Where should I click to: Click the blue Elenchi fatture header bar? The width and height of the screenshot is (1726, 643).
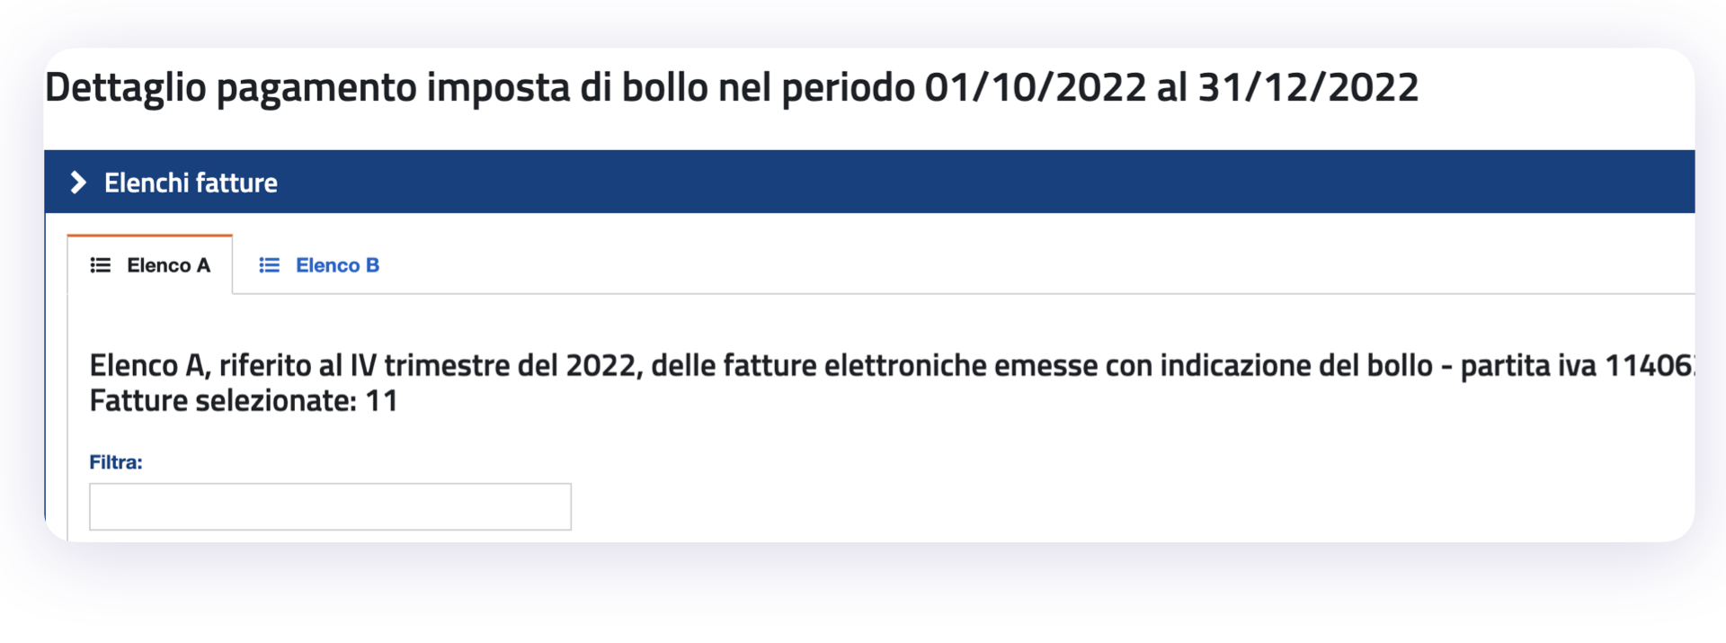[x=869, y=182]
